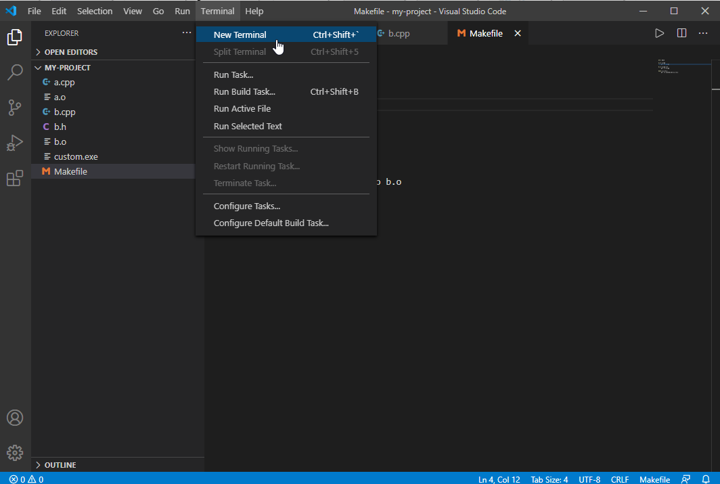Switch to the b.cpp editor tab
Image resolution: width=720 pixels, height=484 pixels.
(x=398, y=33)
